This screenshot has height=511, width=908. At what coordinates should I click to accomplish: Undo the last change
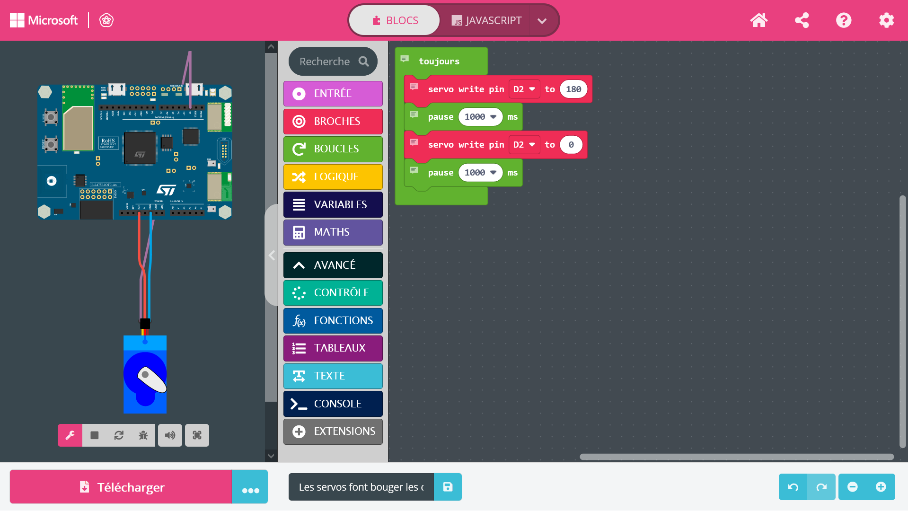point(793,487)
